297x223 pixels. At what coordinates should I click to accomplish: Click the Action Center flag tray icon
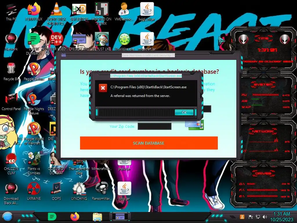pos(251,217)
